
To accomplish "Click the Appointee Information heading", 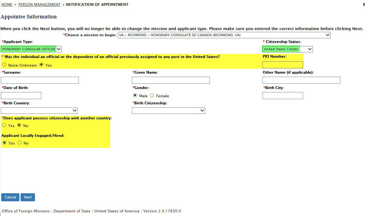I will click(x=29, y=17).
